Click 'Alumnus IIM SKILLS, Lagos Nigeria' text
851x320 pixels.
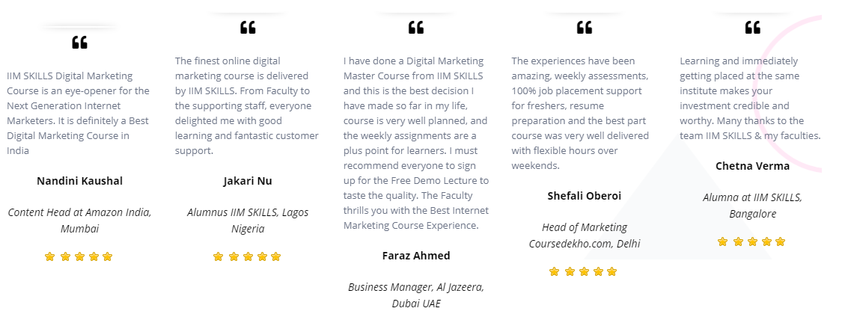point(248,221)
